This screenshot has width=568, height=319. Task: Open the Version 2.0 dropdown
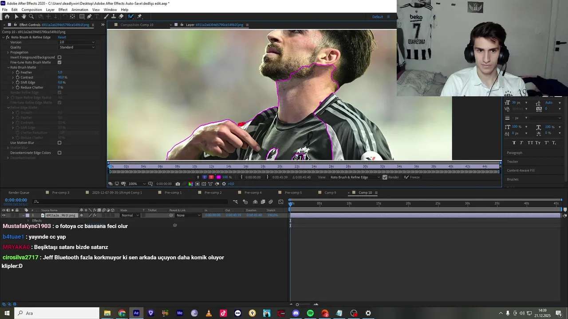point(76,42)
